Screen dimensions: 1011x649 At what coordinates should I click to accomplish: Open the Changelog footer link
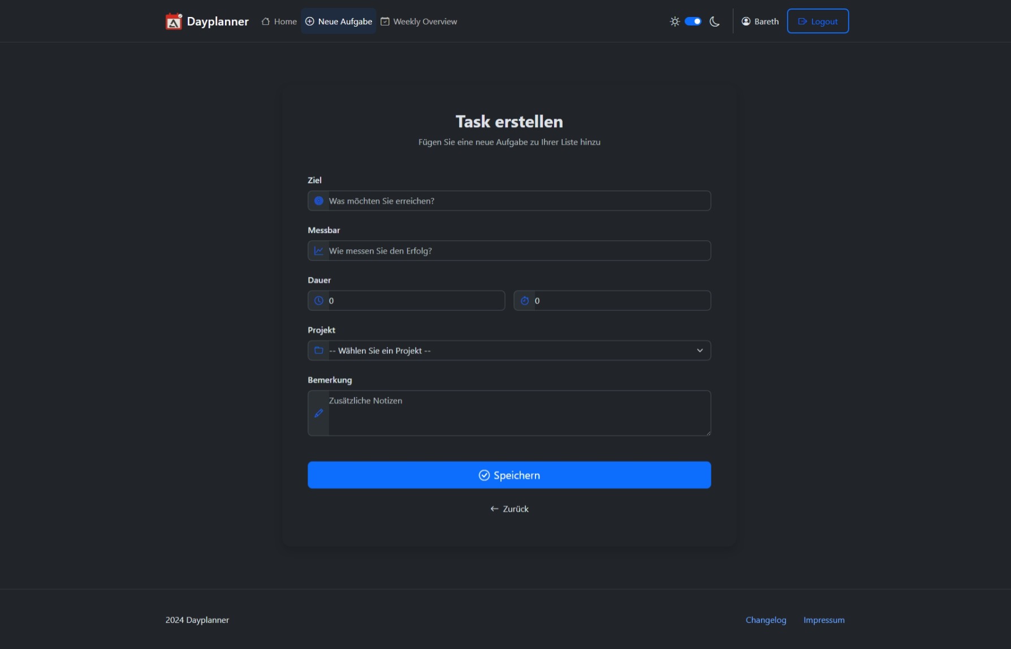coord(766,620)
